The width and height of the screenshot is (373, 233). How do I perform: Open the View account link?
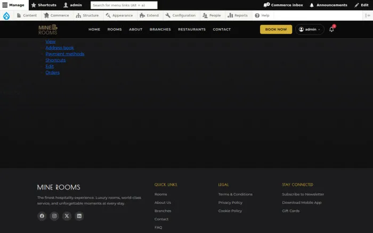[51, 41]
